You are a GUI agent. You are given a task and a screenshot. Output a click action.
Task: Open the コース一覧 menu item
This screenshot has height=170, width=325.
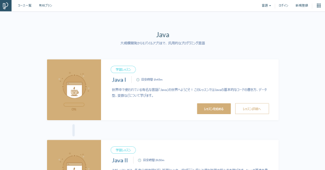click(25, 6)
